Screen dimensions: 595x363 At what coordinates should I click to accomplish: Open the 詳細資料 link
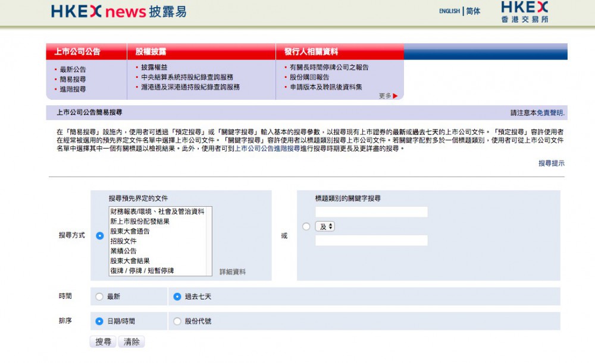(x=232, y=272)
